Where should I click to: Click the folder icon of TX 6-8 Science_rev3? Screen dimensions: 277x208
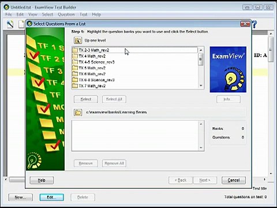pyautogui.click(x=75, y=80)
